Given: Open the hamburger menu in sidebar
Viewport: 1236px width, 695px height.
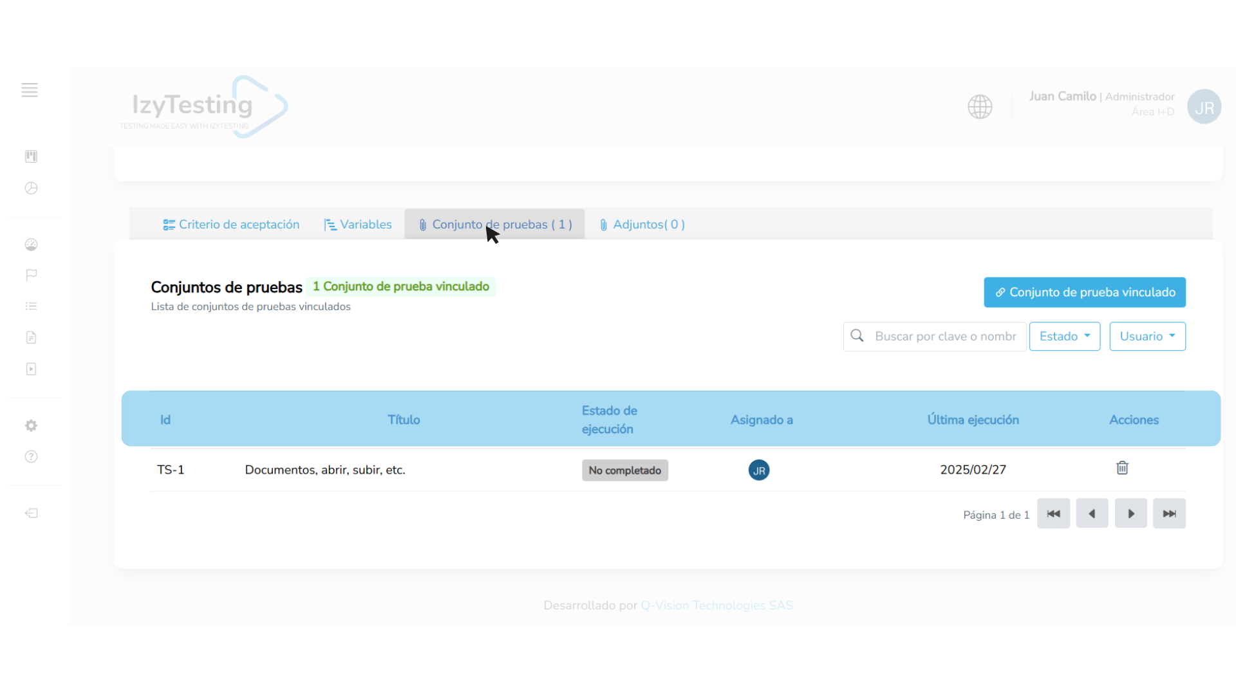Looking at the screenshot, I should pyautogui.click(x=30, y=90).
